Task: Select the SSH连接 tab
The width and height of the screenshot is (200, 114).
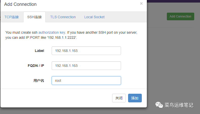Action: pyautogui.click(x=34, y=17)
